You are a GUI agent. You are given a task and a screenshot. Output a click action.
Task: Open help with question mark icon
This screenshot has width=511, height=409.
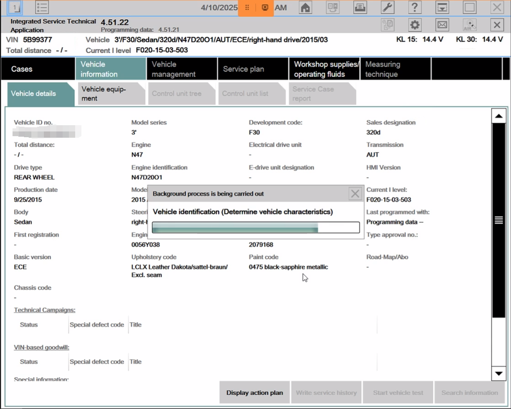click(414, 8)
